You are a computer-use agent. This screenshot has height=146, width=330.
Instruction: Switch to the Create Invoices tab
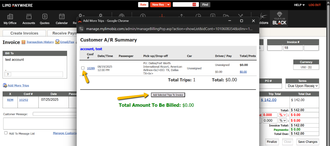24,33
